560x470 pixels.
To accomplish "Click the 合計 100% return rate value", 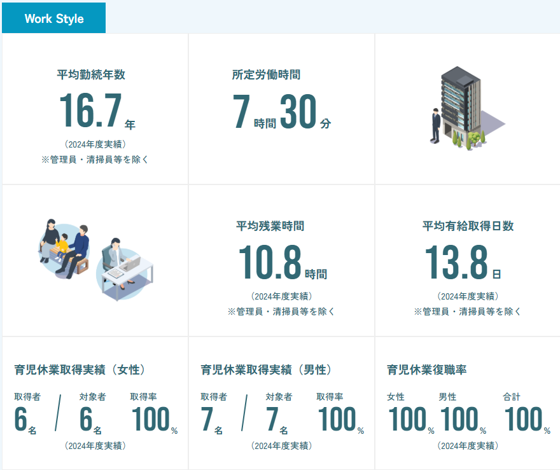I will pyautogui.click(x=527, y=420).
